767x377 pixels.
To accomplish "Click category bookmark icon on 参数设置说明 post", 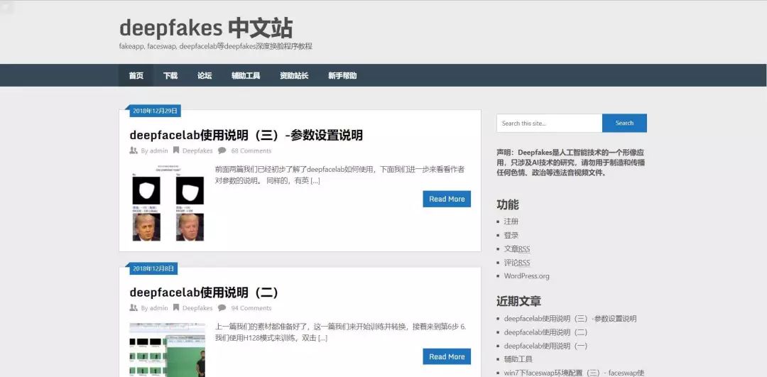I will pos(176,151).
